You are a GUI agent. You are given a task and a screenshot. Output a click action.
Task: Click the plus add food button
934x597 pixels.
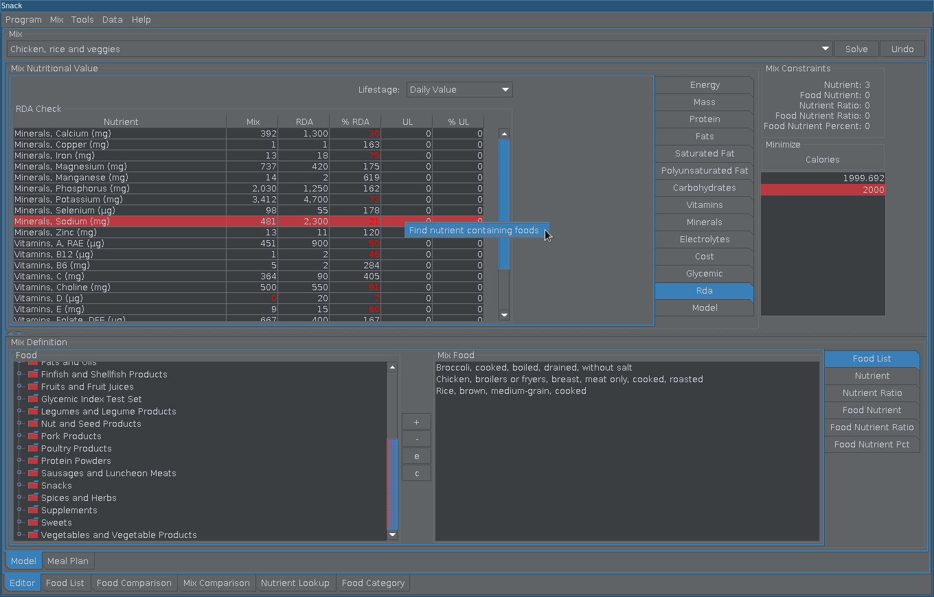point(417,422)
